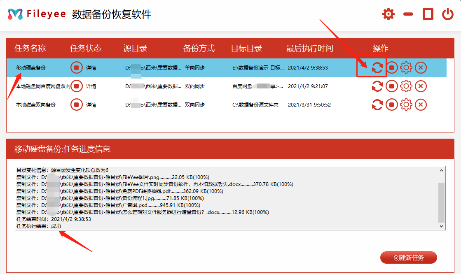Open settings gear for 本地磁盘同百度网盘双向 task
The image size is (461, 274).
(x=406, y=86)
